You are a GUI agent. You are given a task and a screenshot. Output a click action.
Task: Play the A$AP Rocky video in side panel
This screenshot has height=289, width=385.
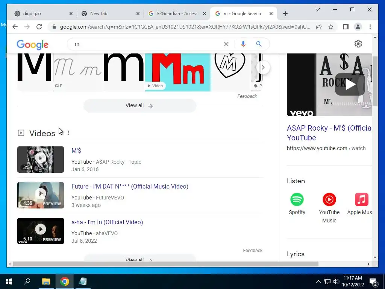(350, 85)
